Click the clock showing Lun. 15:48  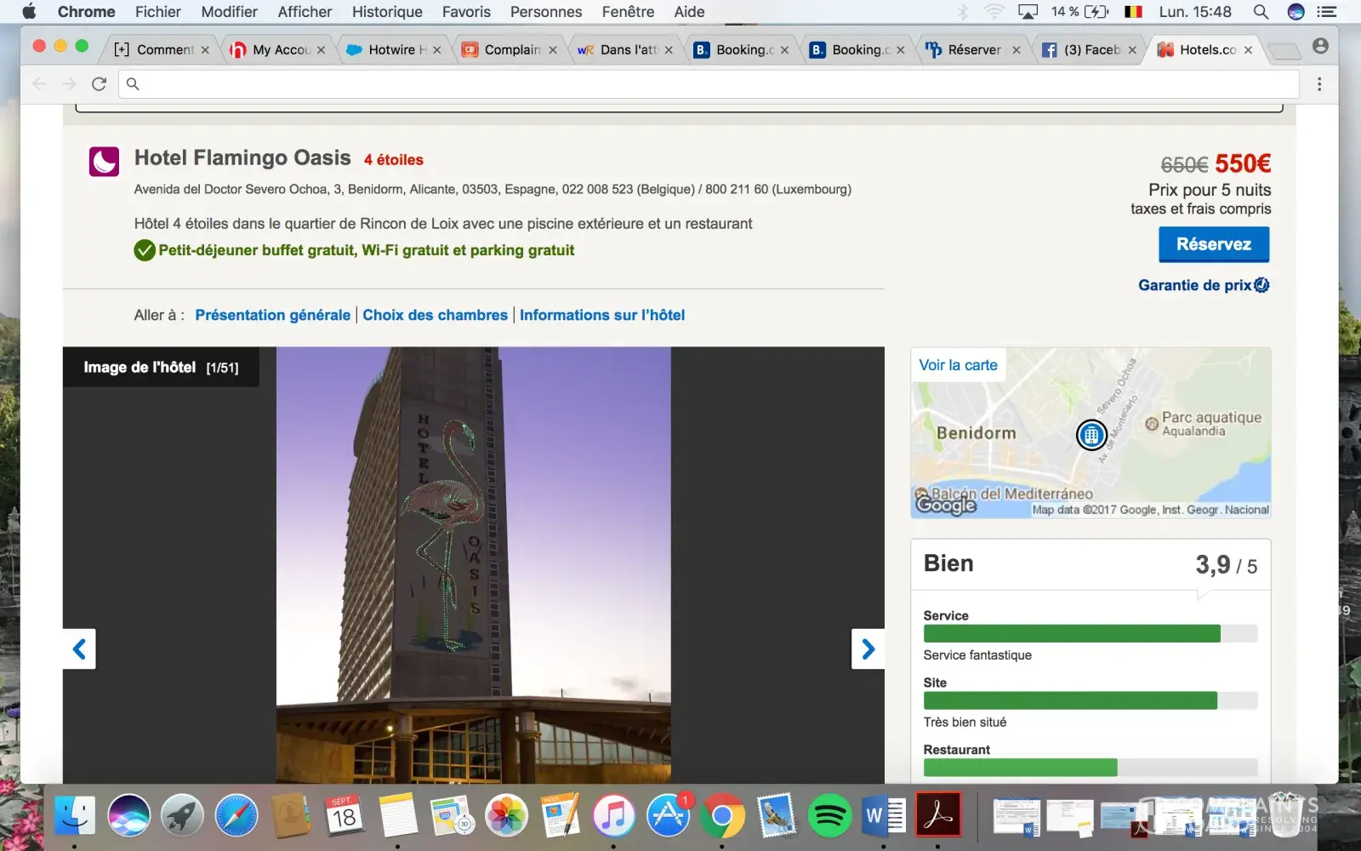pyautogui.click(x=1195, y=12)
